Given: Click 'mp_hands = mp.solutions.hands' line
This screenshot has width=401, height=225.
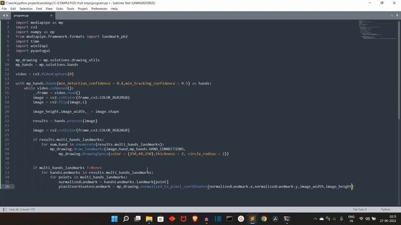Looking at the screenshot, I should click(x=47, y=64).
